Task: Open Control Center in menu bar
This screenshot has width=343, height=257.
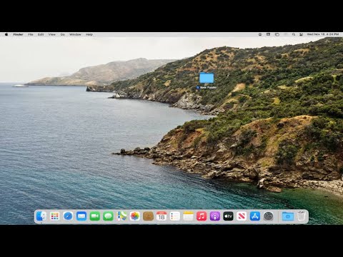Action: click(x=302, y=34)
